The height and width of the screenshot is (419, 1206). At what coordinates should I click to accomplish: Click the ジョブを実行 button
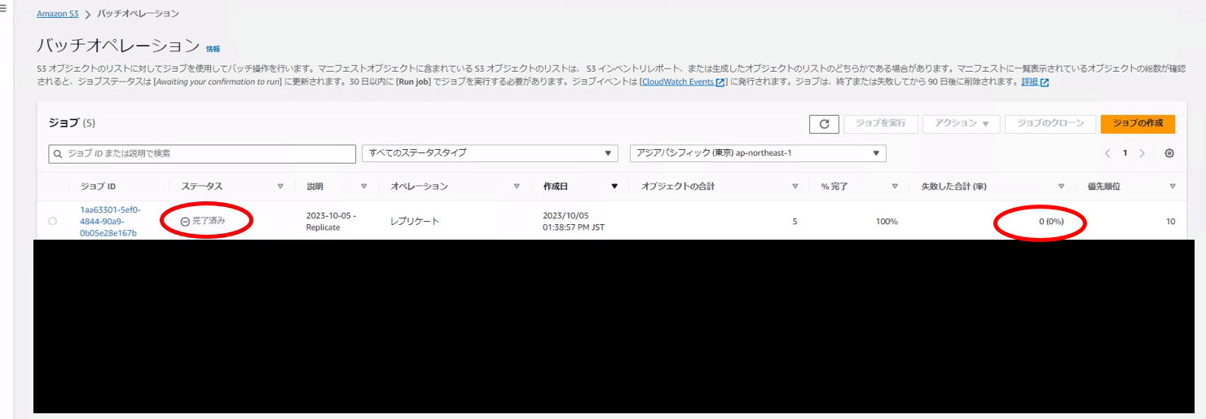tap(881, 124)
